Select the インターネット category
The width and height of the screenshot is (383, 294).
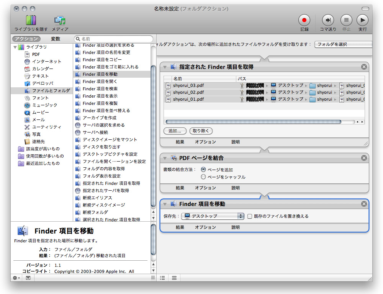click(43, 62)
